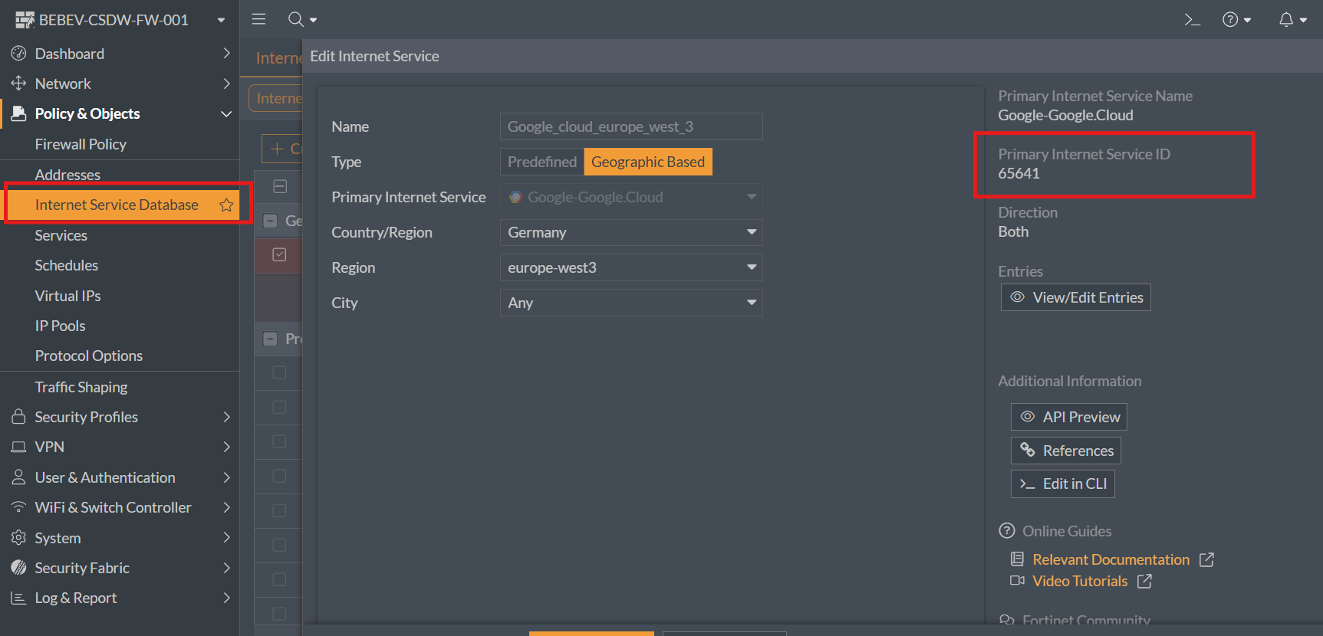Click the Security Profiles lock icon
Image resolution: width=1323 pixels, height=636 pixels.
18,417
